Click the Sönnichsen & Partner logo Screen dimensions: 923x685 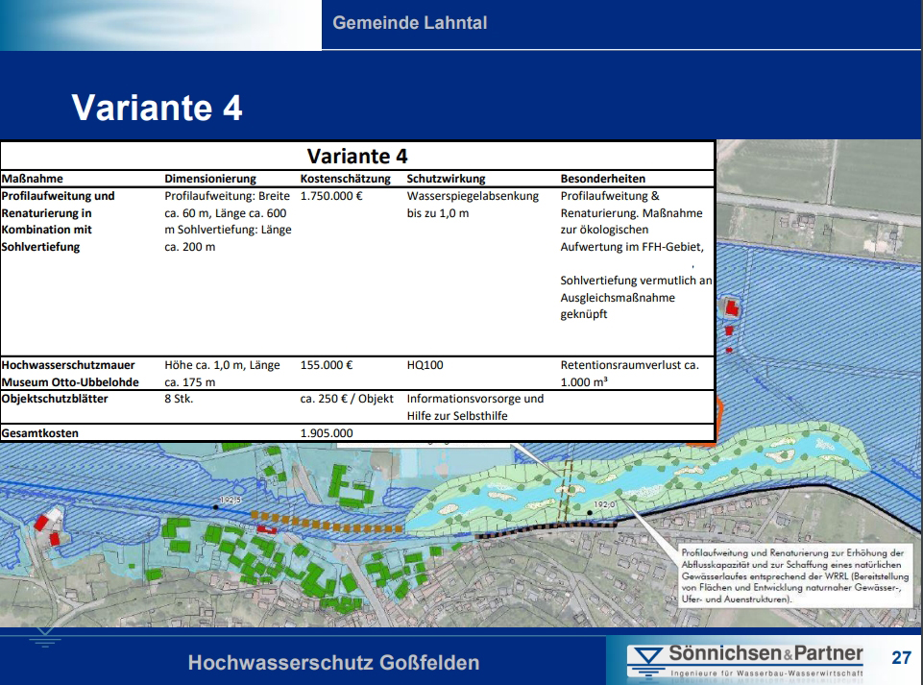coord(745,661)
